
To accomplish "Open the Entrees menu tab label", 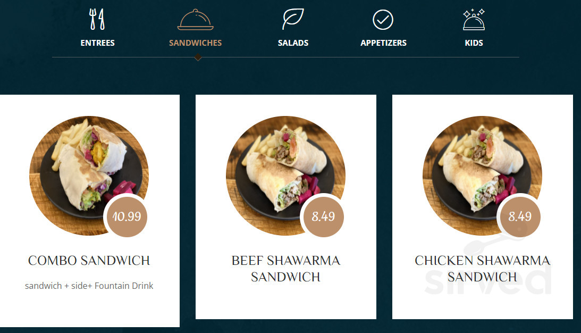I will [97, 43].
